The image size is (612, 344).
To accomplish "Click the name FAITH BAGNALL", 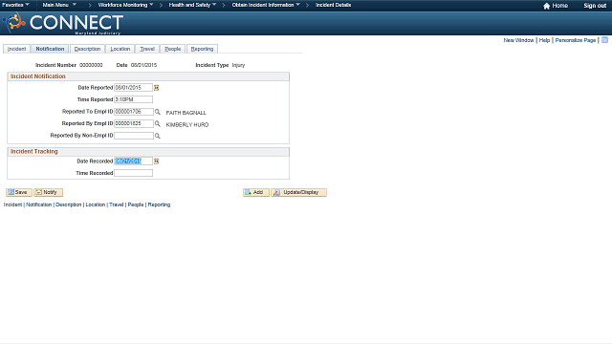I will [186, 113].
